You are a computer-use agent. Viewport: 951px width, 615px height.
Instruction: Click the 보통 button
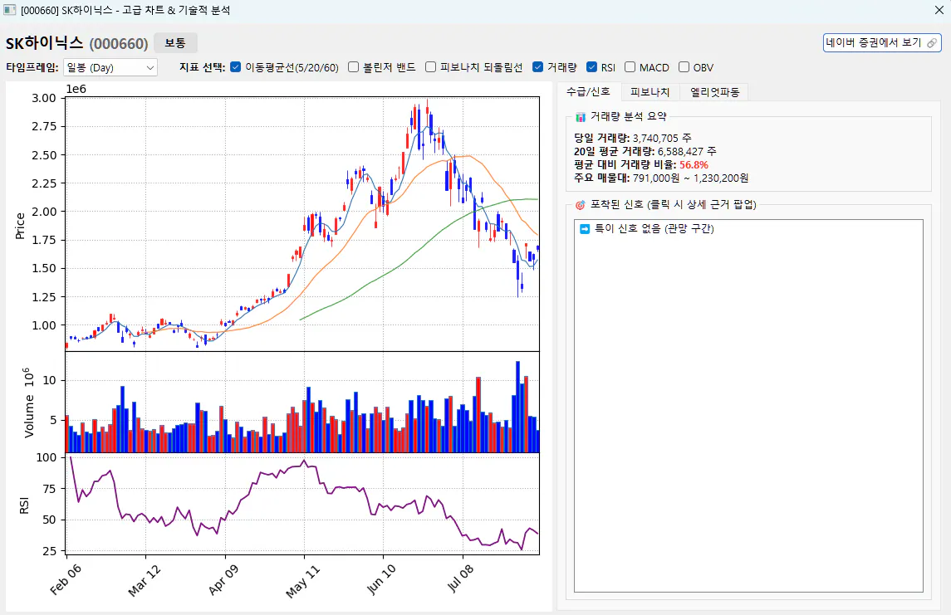click(175, 43)
